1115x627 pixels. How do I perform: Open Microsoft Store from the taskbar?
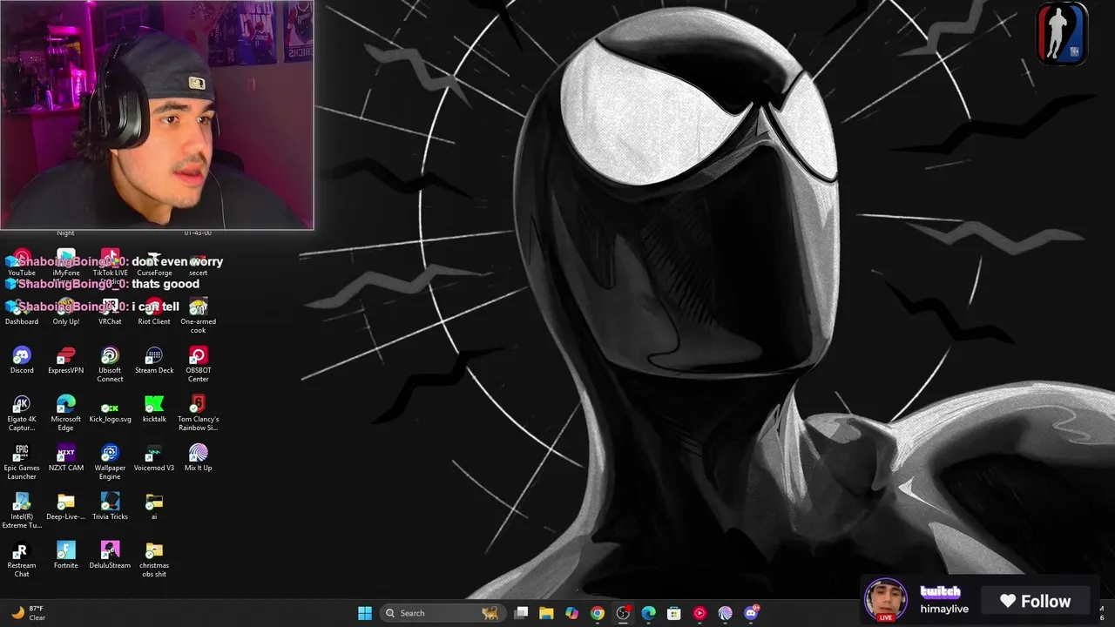pos(673,613)
